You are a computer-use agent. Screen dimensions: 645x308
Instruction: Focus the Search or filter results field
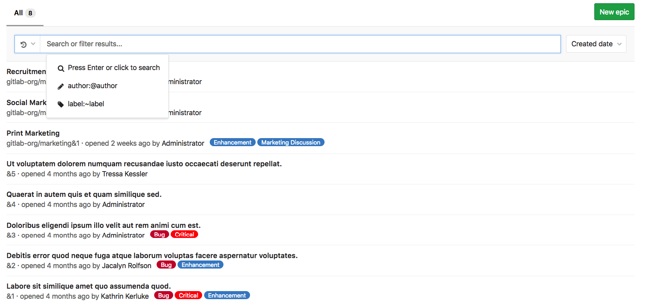click(x=300, y=44)
